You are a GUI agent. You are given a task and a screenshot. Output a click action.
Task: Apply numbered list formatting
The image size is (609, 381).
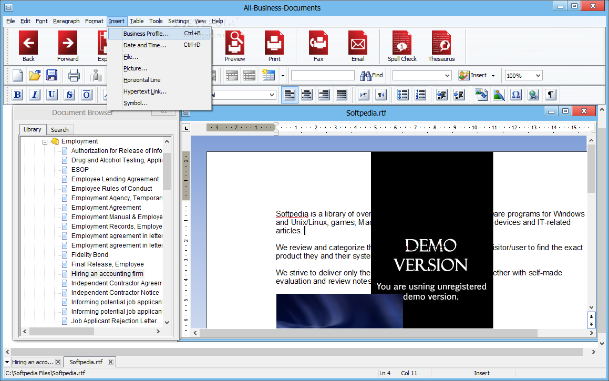[420, 95]
